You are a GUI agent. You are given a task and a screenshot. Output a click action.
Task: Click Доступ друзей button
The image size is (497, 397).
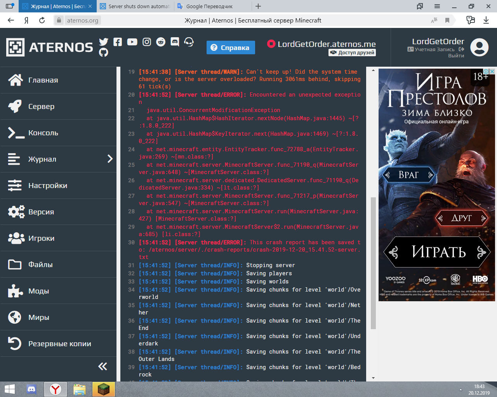[352, 53]
